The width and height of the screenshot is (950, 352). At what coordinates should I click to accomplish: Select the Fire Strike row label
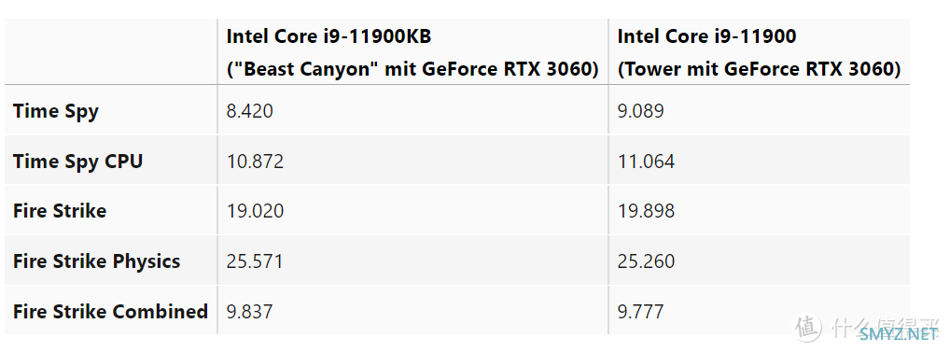click(60, 211)
